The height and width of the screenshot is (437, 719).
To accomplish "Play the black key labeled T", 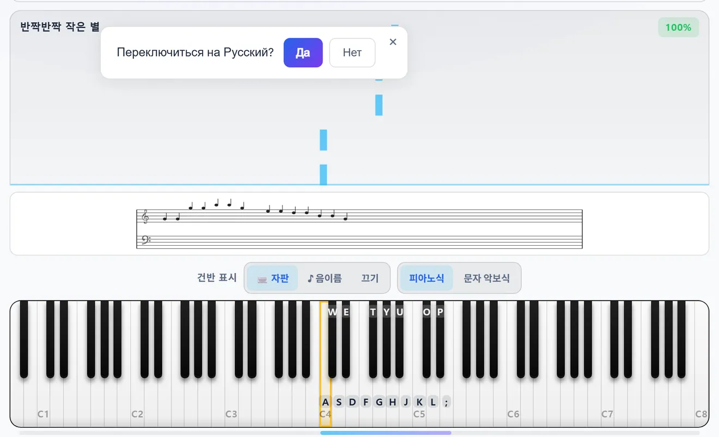I will (373, 340).
